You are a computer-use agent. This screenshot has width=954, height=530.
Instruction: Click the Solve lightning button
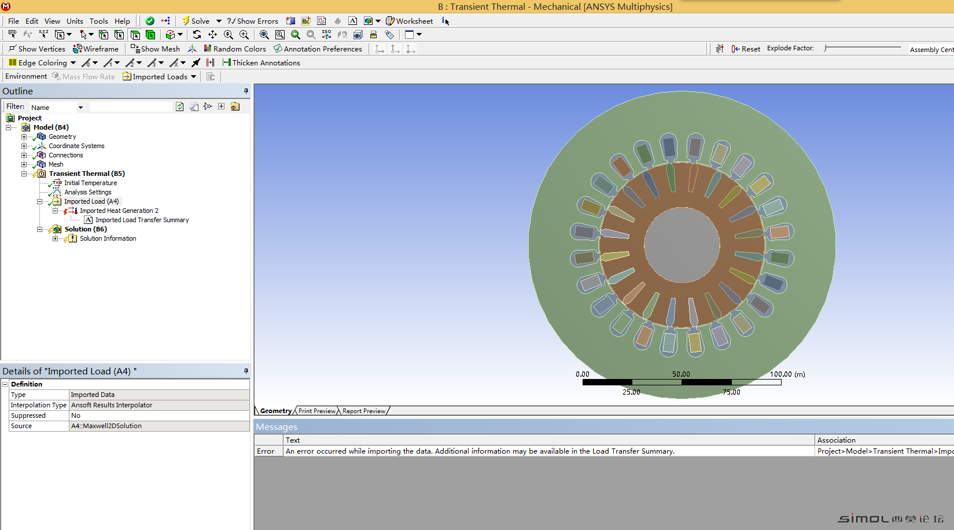tap(196, 21)
